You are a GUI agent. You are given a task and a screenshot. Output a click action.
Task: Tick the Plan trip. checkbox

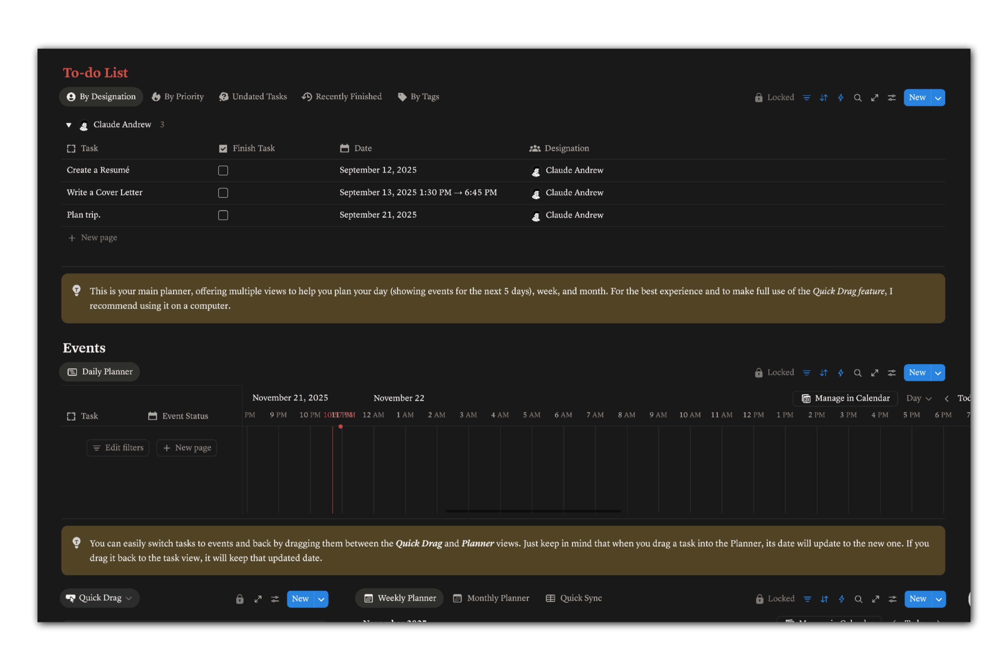pyautogui.click(x=223, y=215)
